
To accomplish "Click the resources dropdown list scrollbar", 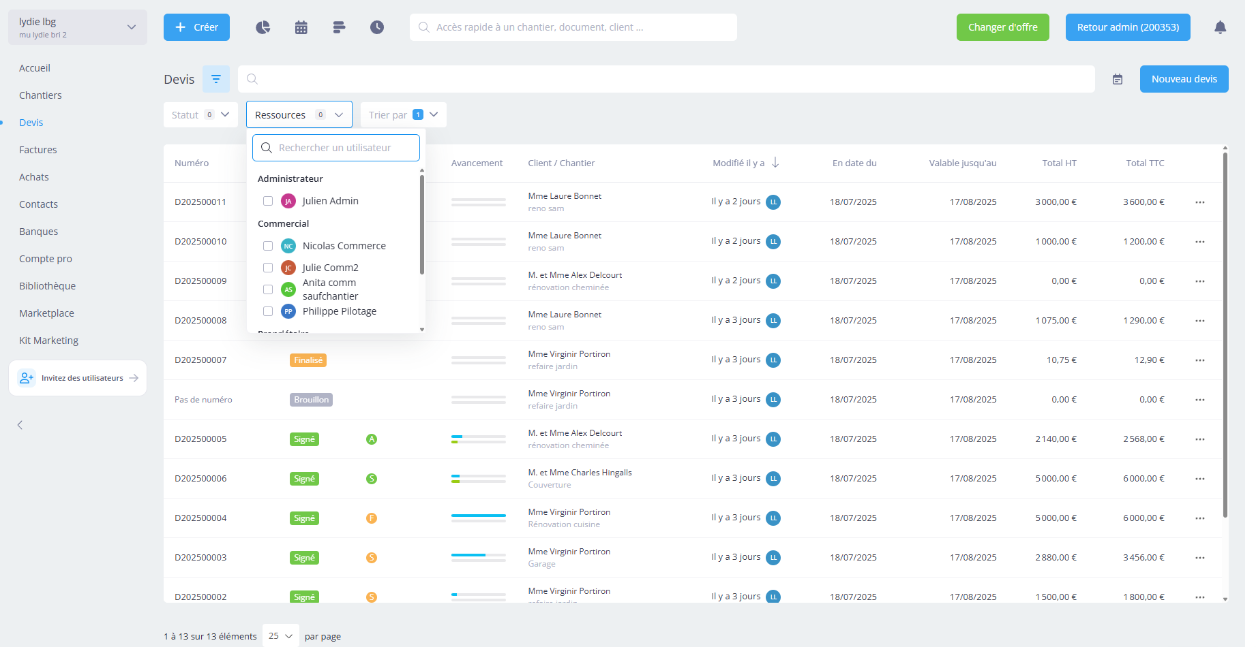I will tap(422, 225).
